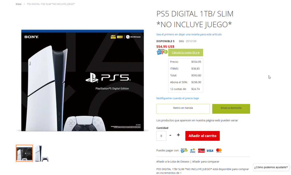Click the Mastercard payment icon

pos(219,151)
